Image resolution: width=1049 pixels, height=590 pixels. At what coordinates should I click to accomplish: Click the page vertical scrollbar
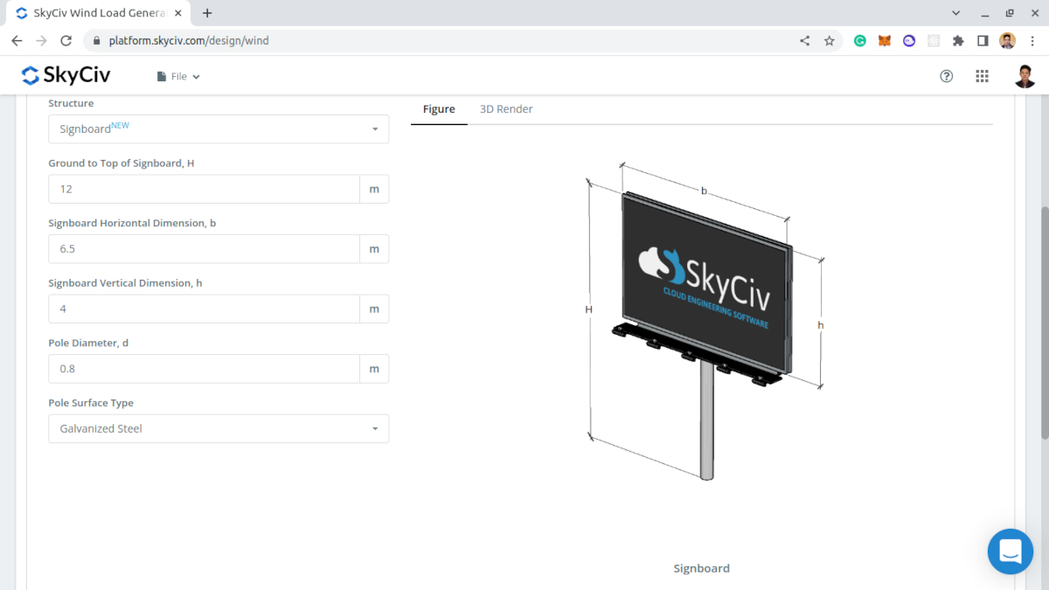[1044, 323]
